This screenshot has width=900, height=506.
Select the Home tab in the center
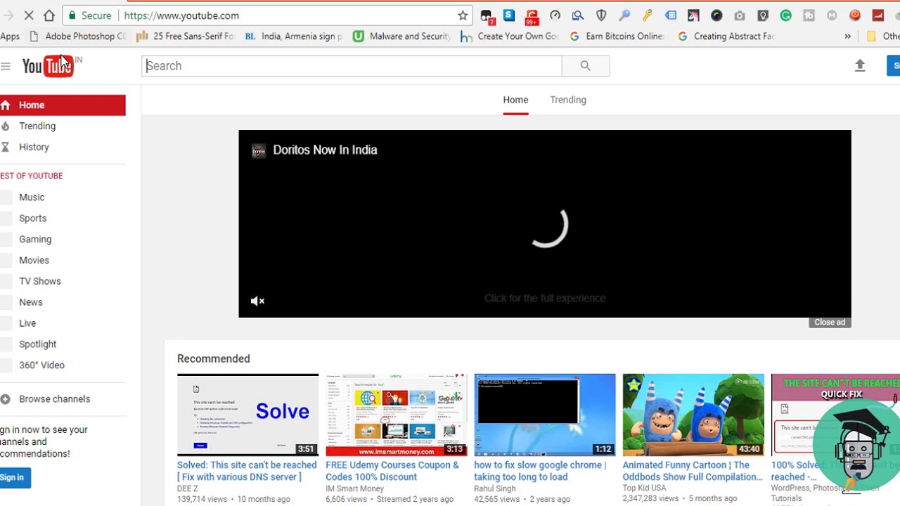coord(515,100)
